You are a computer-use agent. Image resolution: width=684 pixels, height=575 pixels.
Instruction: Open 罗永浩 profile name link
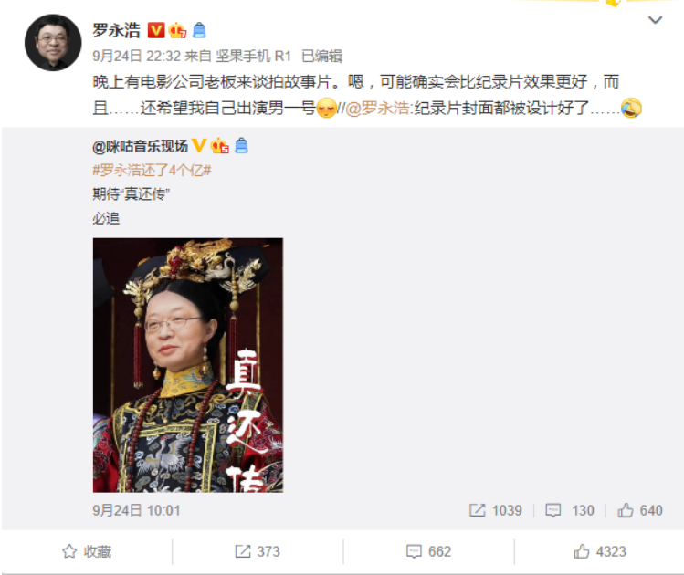pos(117,30)
